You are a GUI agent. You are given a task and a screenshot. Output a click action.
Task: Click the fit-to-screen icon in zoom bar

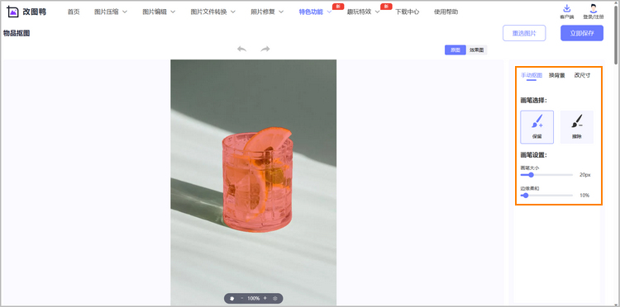coord(275,298)
